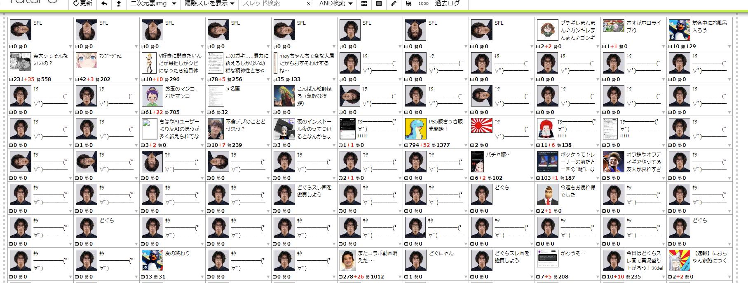Clear the thread search with the X icon
Image resolution: width=748 pixels, height=283 pixels.
[x=309, y=4]
